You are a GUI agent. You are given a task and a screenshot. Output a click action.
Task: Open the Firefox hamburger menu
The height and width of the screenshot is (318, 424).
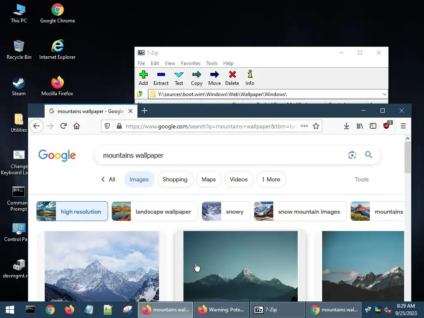(x=403, y=126)
